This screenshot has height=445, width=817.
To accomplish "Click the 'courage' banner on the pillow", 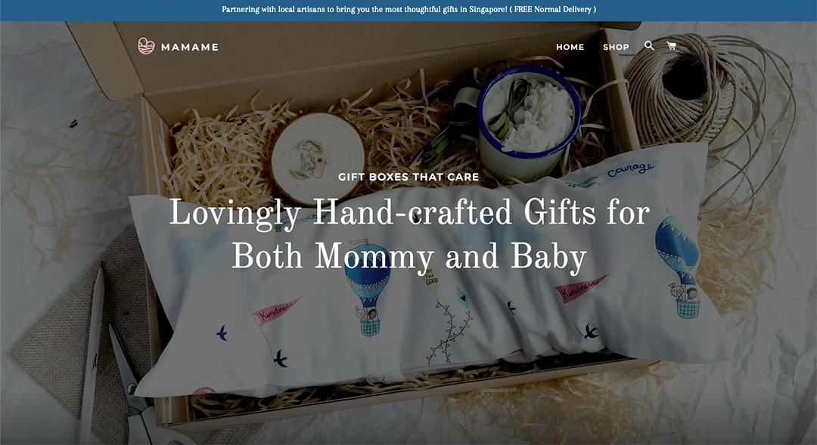I will [629, 169].
